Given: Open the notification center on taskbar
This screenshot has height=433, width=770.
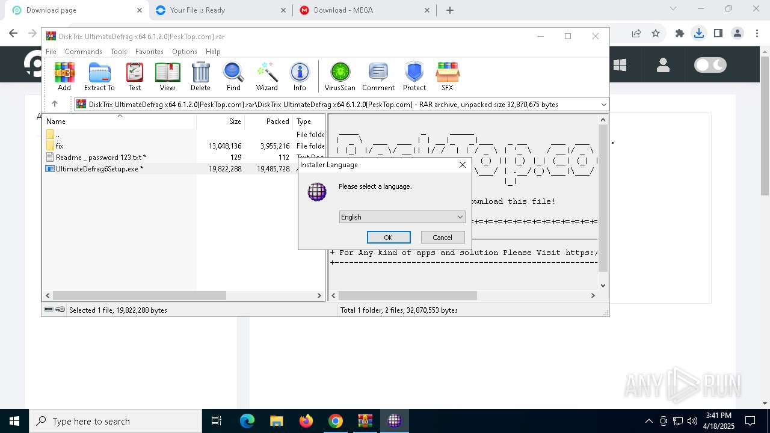Looking at the screenshot, I should pyautogui.click(x=750, y=421).
